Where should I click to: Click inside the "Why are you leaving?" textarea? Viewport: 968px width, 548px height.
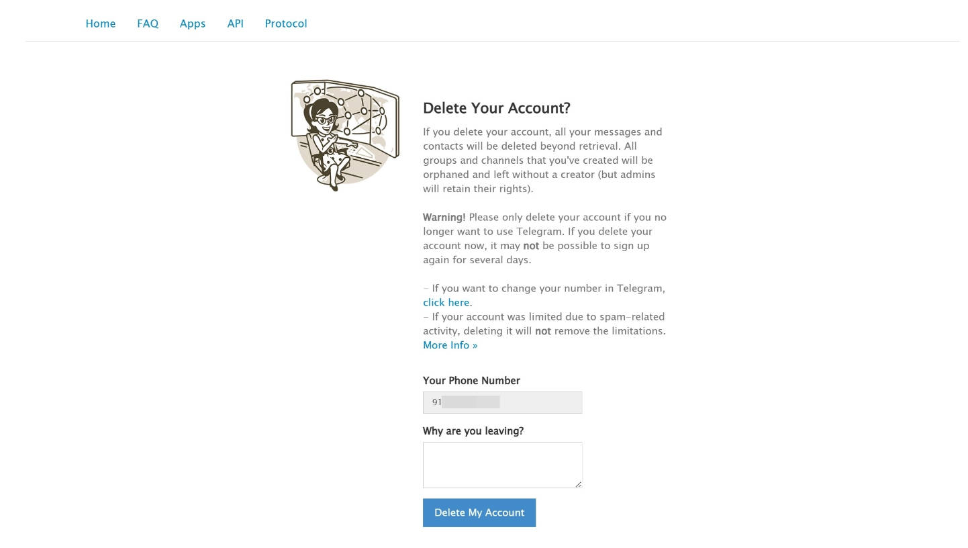coord(502,464)
